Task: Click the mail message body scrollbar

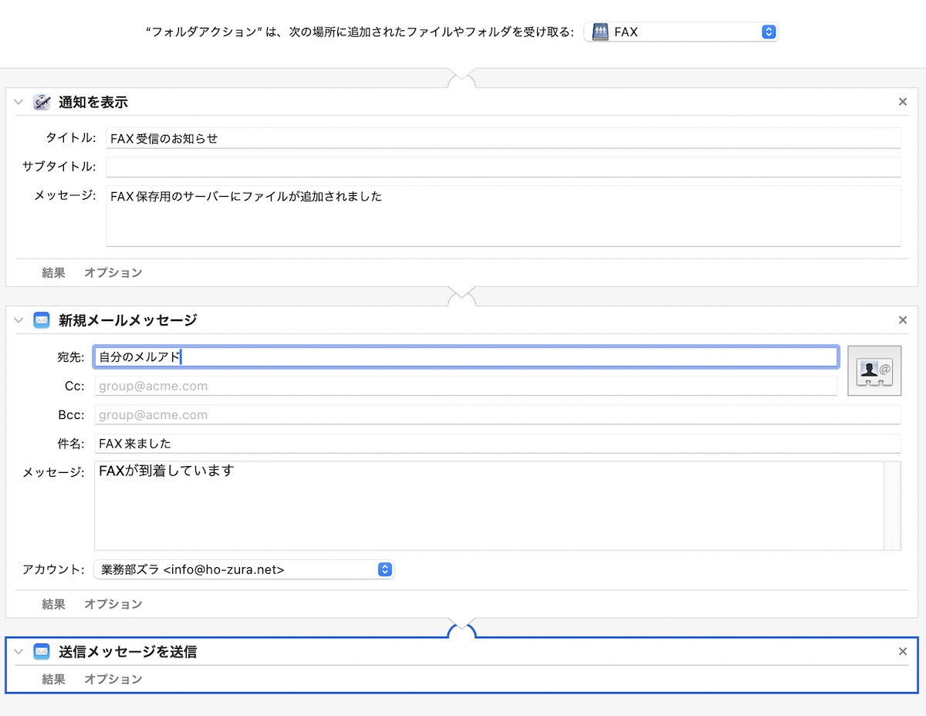Action: click(x=892, y=505)
